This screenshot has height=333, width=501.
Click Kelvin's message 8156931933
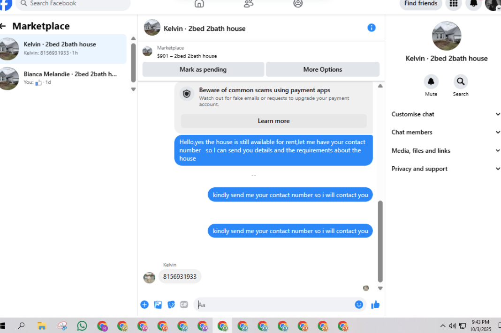[180, 276]
